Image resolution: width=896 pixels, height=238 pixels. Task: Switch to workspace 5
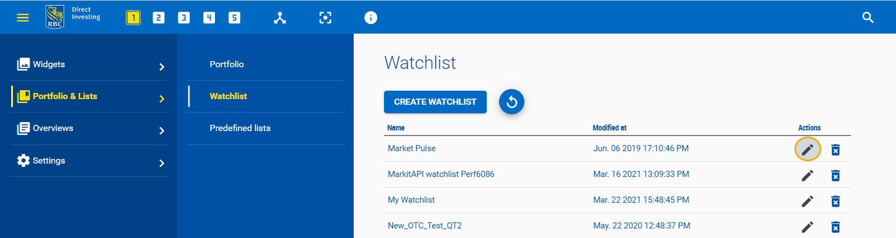[234, 18]
